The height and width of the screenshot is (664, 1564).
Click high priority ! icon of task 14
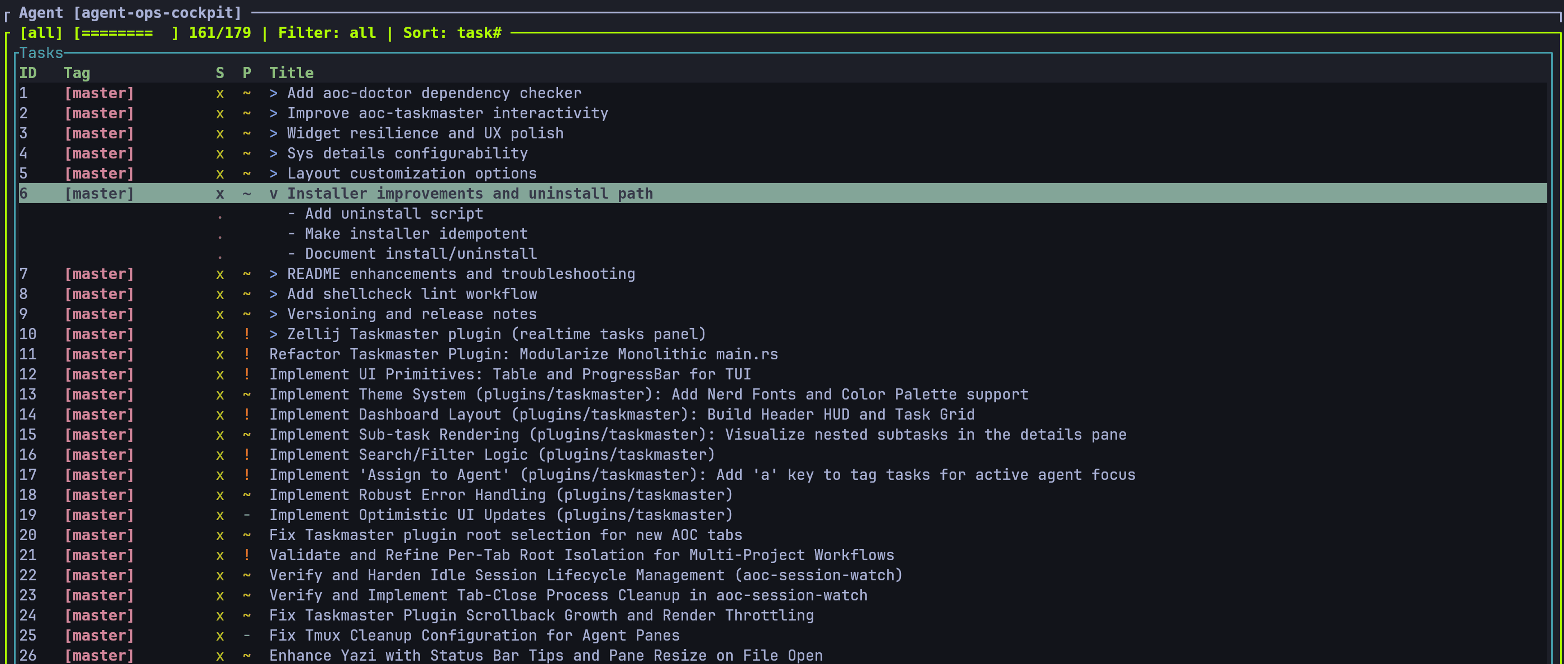(x=246, y=414)
